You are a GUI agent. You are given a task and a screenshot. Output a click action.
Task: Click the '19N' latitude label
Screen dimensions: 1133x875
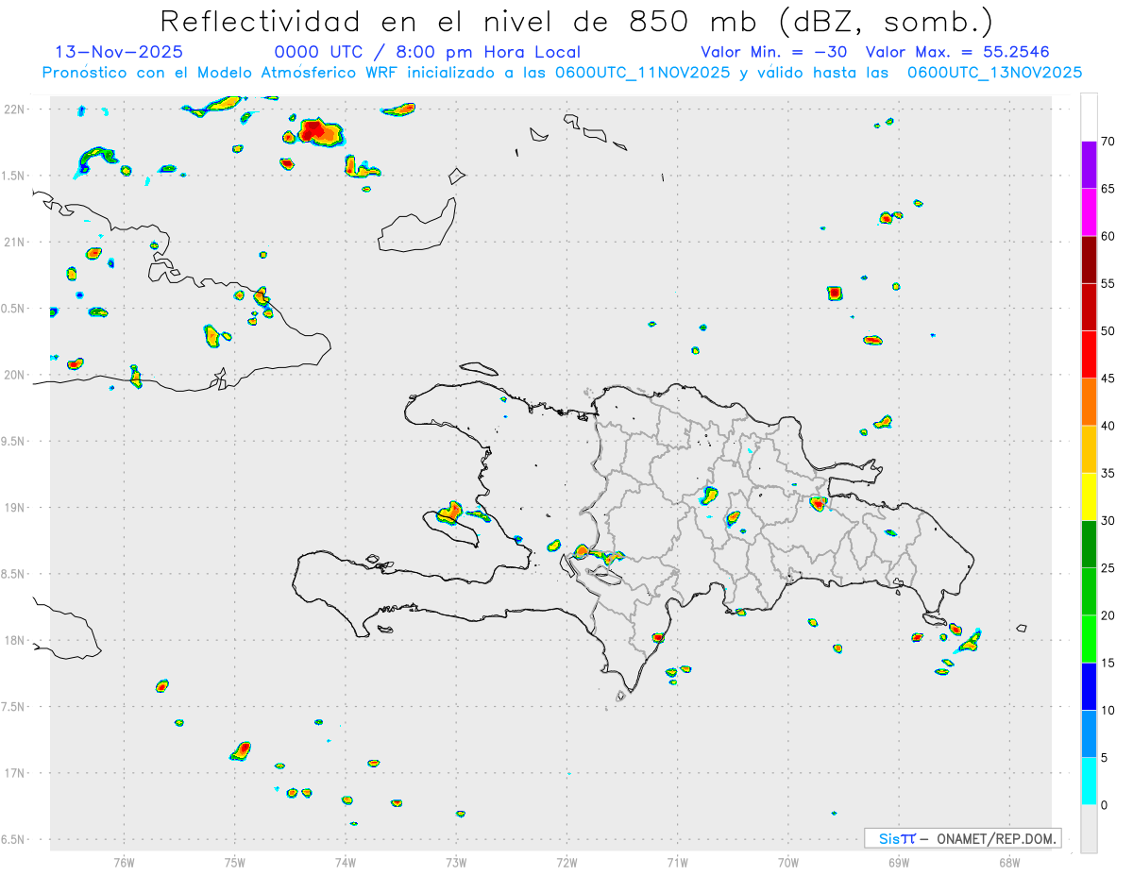click(x=16, y=508)
